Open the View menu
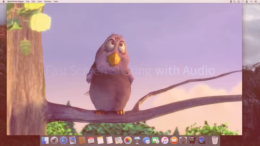The image size is (260, 146). click(x=40, y=1)
